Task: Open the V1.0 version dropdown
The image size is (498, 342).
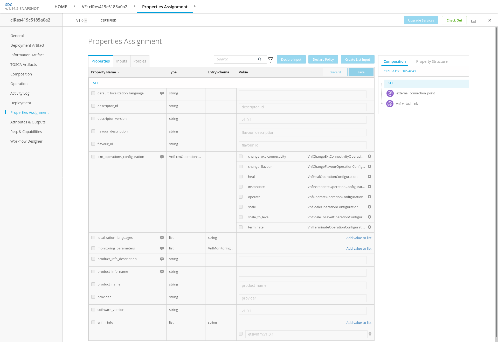Action: pyautogui.click(x=86, y=20)
